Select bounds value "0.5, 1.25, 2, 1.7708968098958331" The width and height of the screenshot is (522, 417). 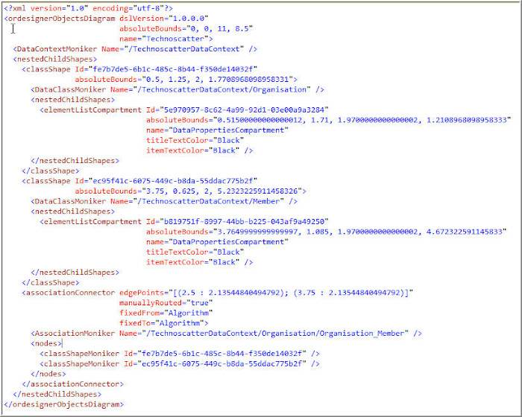218,80
